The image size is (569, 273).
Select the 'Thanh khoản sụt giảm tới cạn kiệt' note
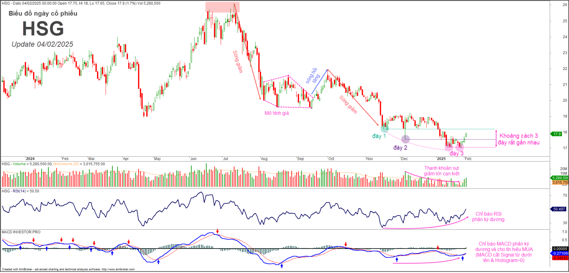[441, 171]
